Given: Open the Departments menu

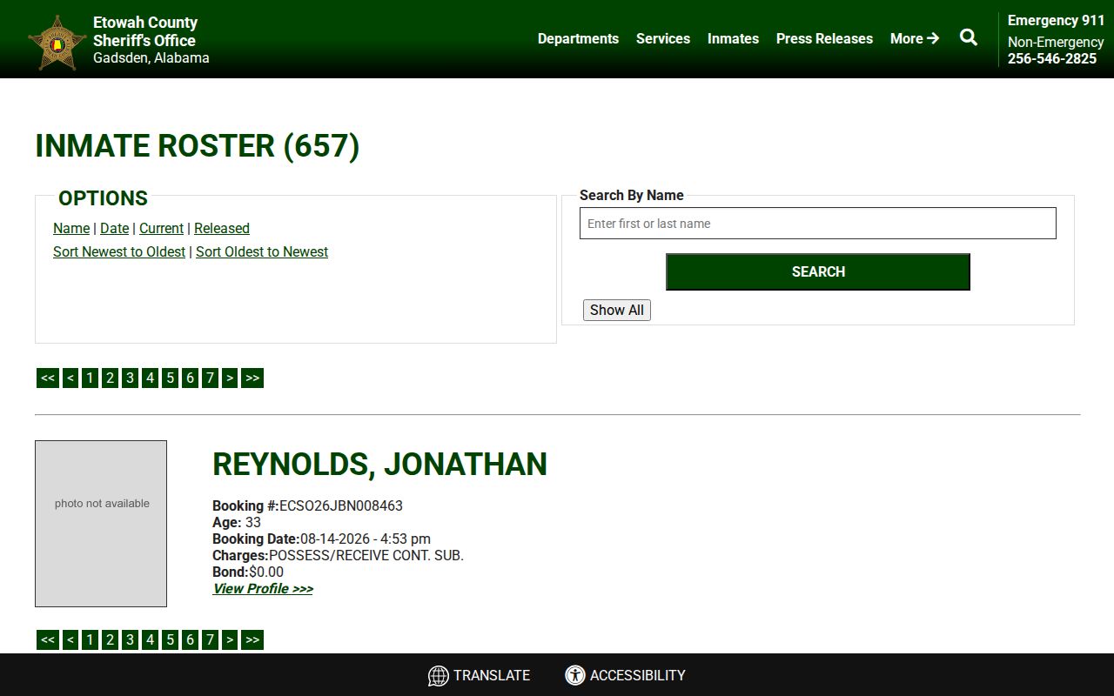Looking at the screenshot, I should [x=578, y=38].
